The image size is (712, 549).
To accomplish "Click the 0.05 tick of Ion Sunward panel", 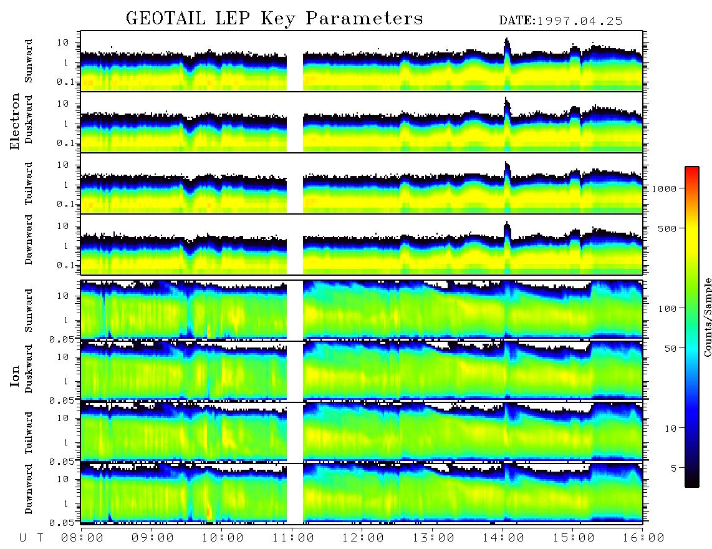I will click(x=62, y=339).
